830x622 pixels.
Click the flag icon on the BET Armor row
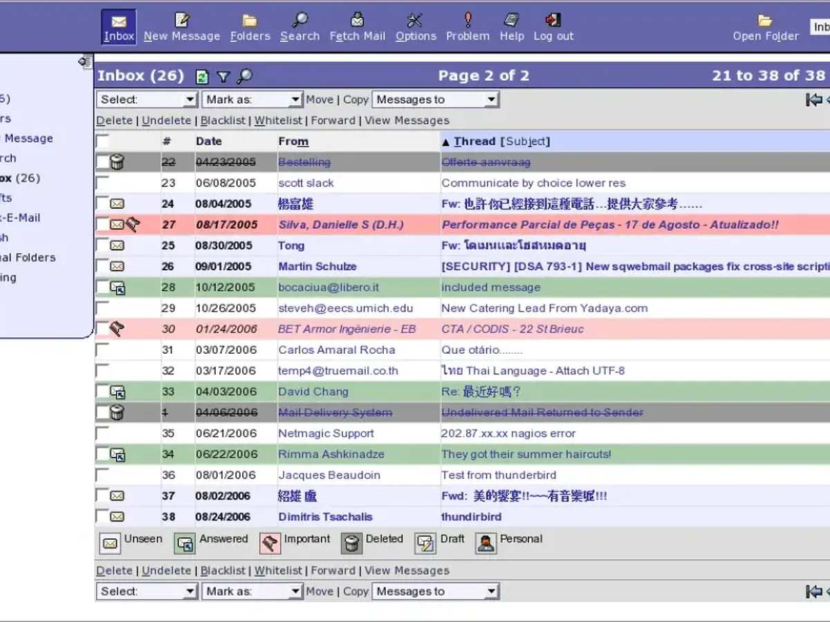(x=117, y=329)
